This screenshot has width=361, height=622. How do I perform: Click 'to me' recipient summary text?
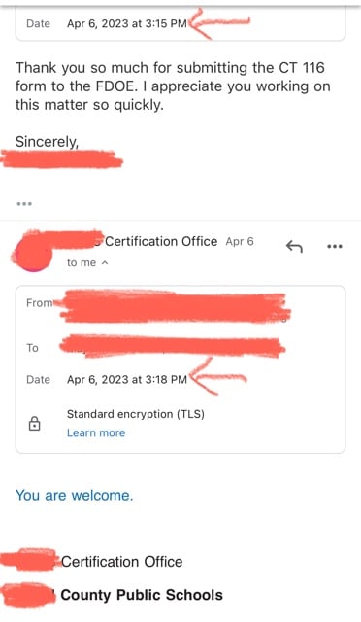click(x=82, y=262)
